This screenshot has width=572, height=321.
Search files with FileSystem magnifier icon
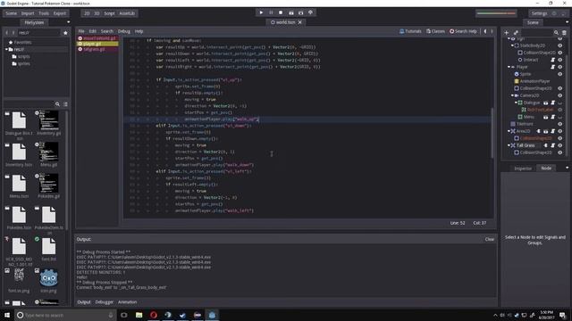[x=57, y=104]
